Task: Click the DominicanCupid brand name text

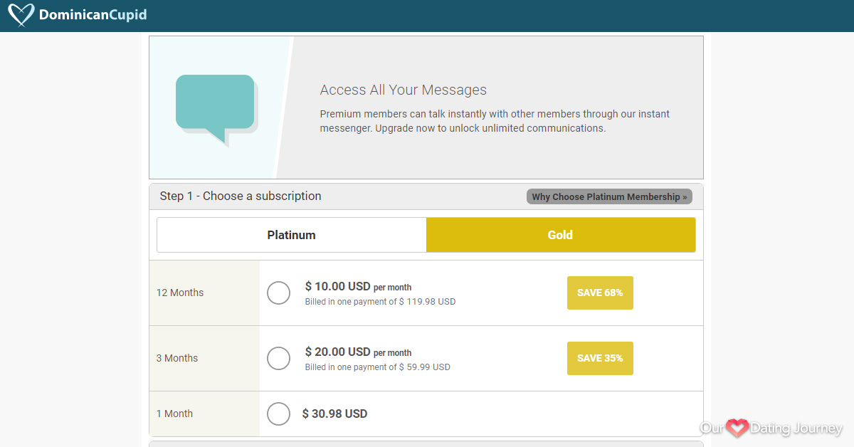Action: point(93,15)
